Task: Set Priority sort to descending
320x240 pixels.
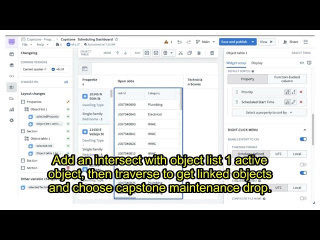Action: (293, 92)
